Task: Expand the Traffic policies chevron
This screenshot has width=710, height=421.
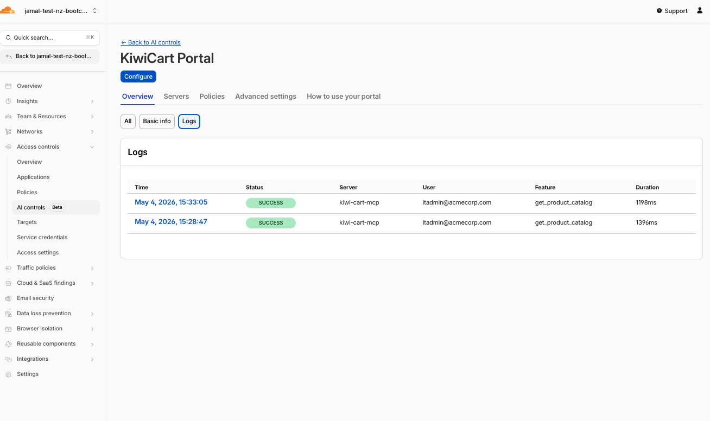Action: (x=92, y=268)
